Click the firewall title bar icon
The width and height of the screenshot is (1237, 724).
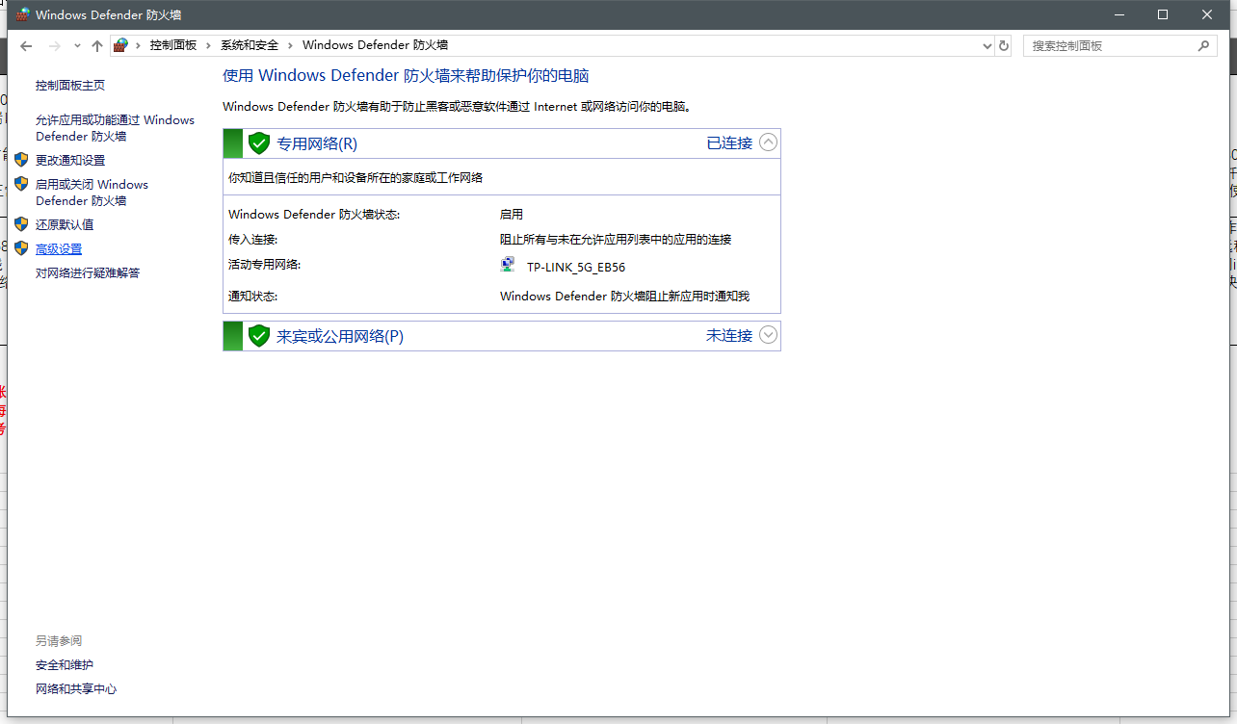coord(23,14)
